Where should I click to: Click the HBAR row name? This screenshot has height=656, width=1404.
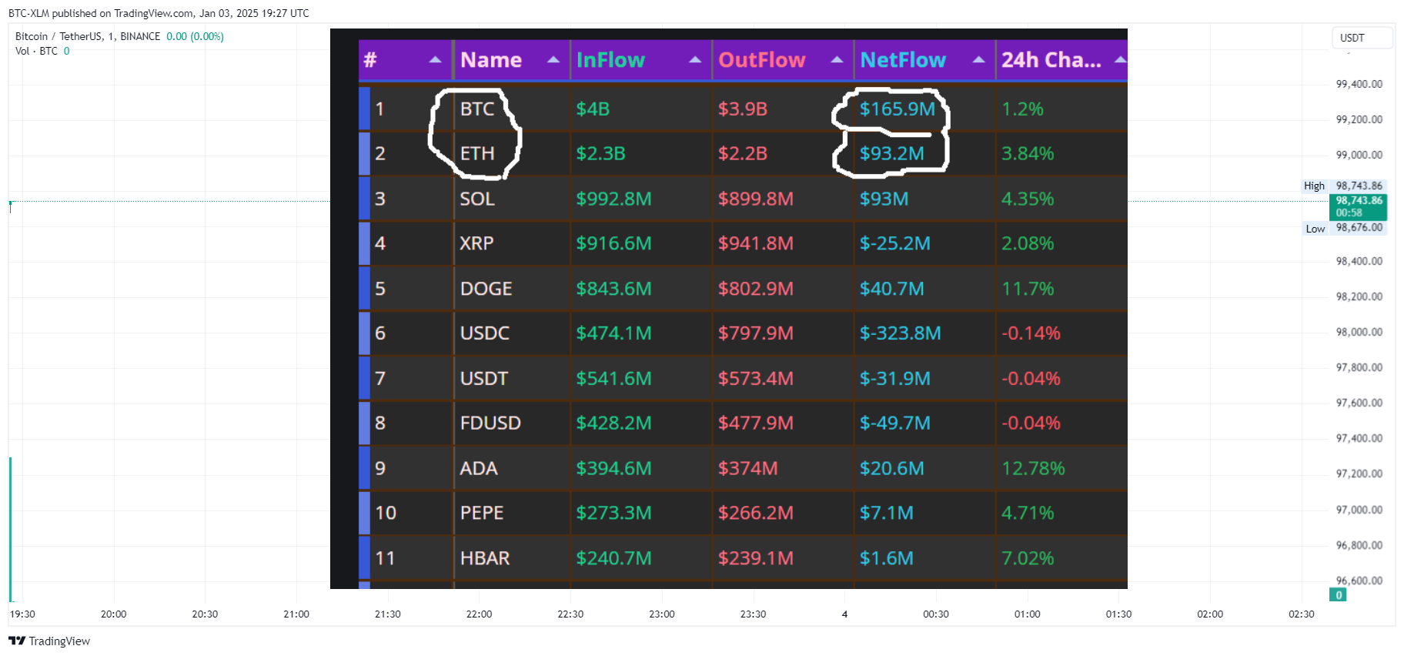click(x=485, y=558)
